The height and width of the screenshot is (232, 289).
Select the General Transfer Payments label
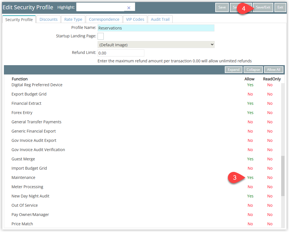(36, 122)
